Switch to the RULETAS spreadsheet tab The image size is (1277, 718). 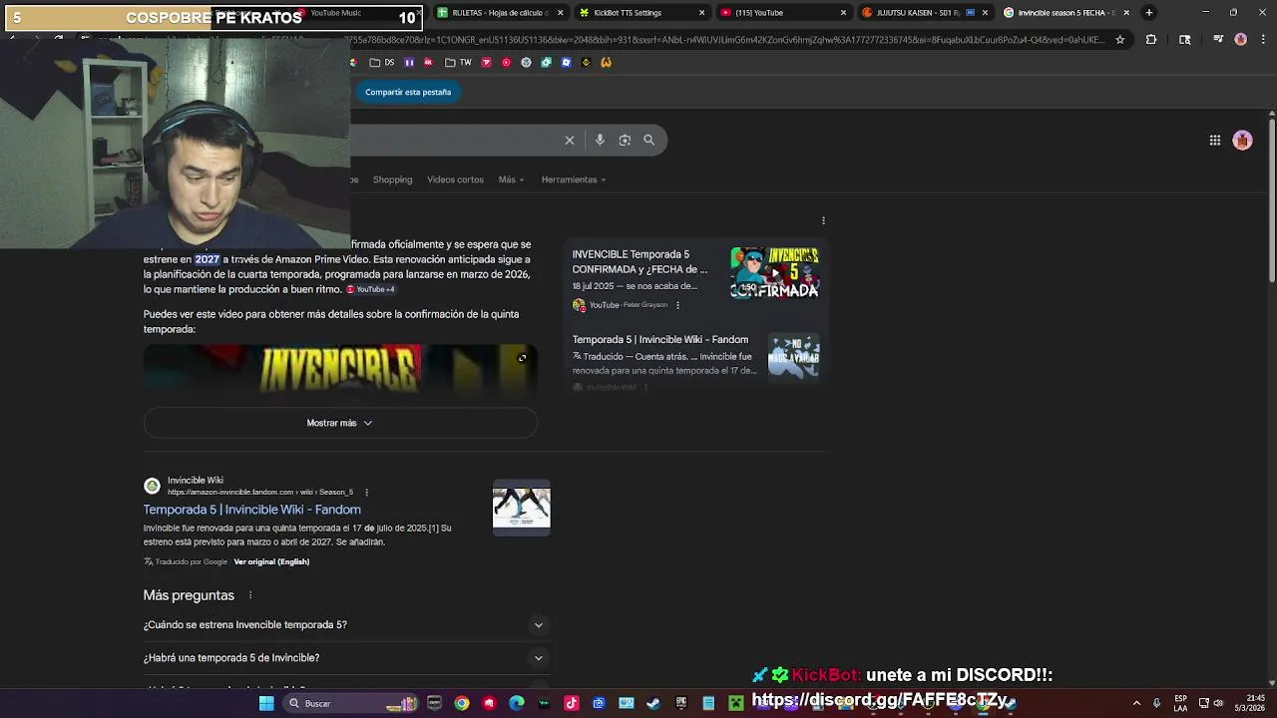click(500, 13)
